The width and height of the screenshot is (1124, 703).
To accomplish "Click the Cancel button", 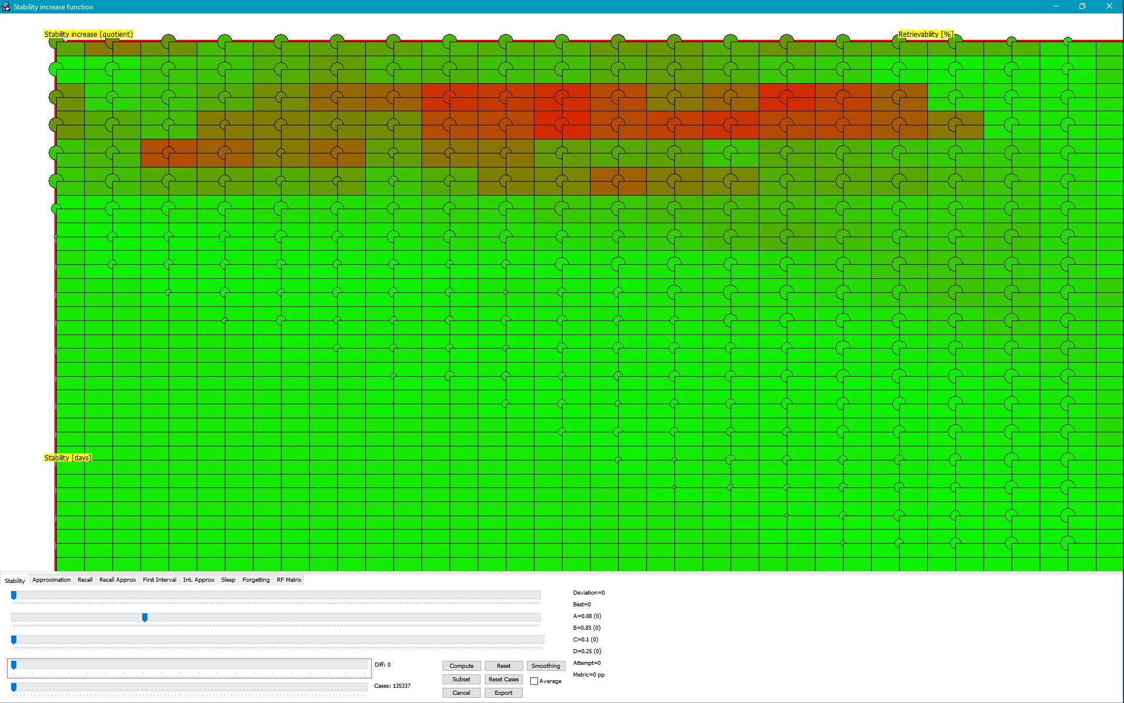I will click(461, 692).
